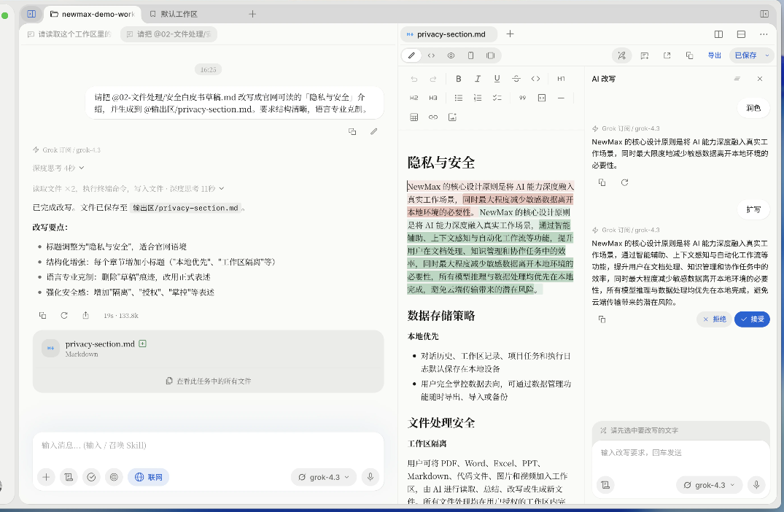The width and height of the screenshot is (784, 512).
Task: Insert horizontal rule
Action: [x=561, y=98]
